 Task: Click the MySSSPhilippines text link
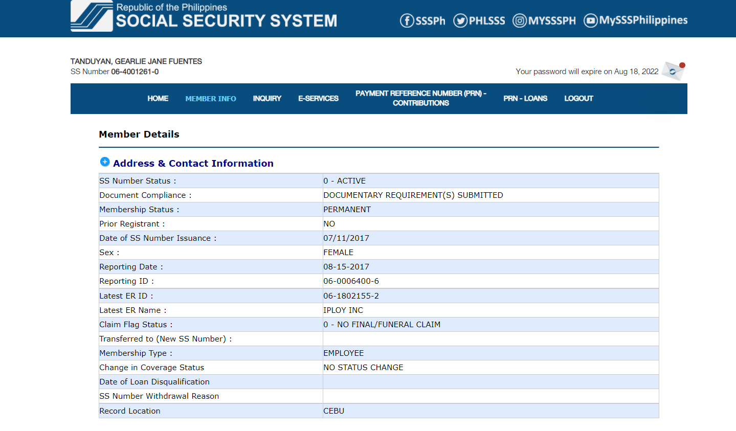643,20
